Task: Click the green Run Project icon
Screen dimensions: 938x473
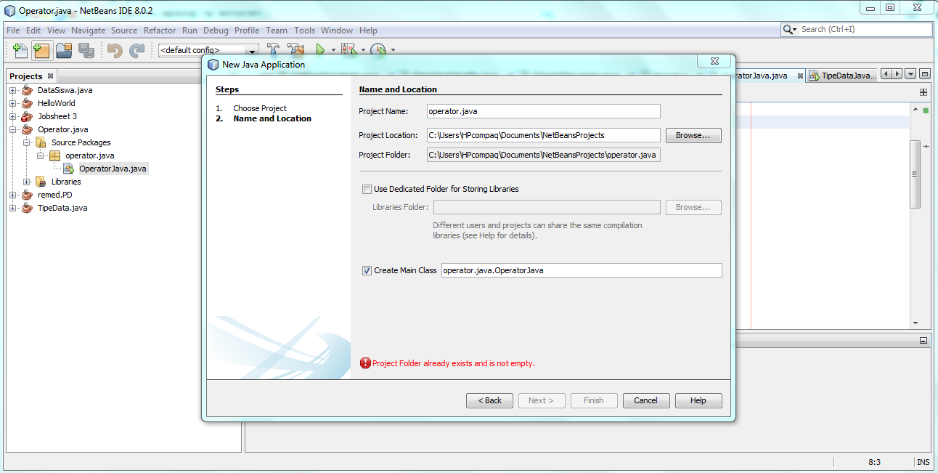Action: [320, 50]
